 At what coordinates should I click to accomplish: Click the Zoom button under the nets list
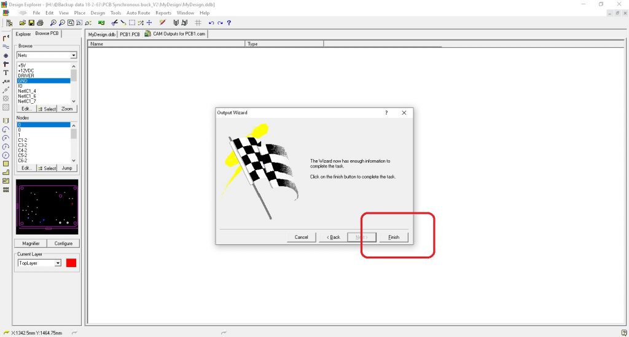[x=67, y=109]
